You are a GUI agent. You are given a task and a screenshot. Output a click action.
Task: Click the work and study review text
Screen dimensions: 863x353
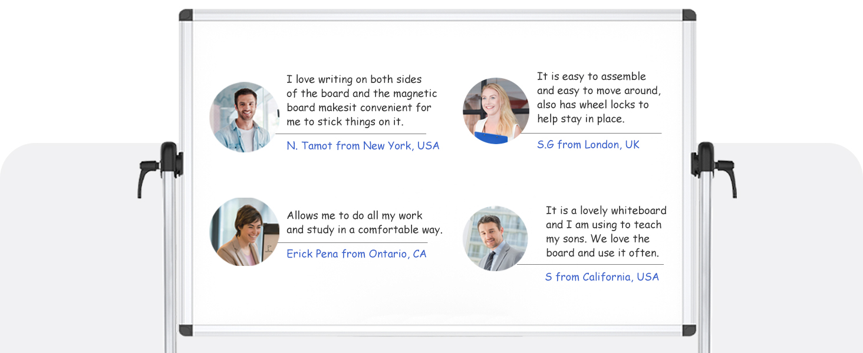(x=364, y=222)
